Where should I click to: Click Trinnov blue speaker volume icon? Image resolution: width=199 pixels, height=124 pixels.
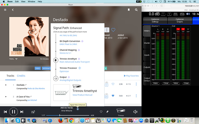(x=188, y=14)
